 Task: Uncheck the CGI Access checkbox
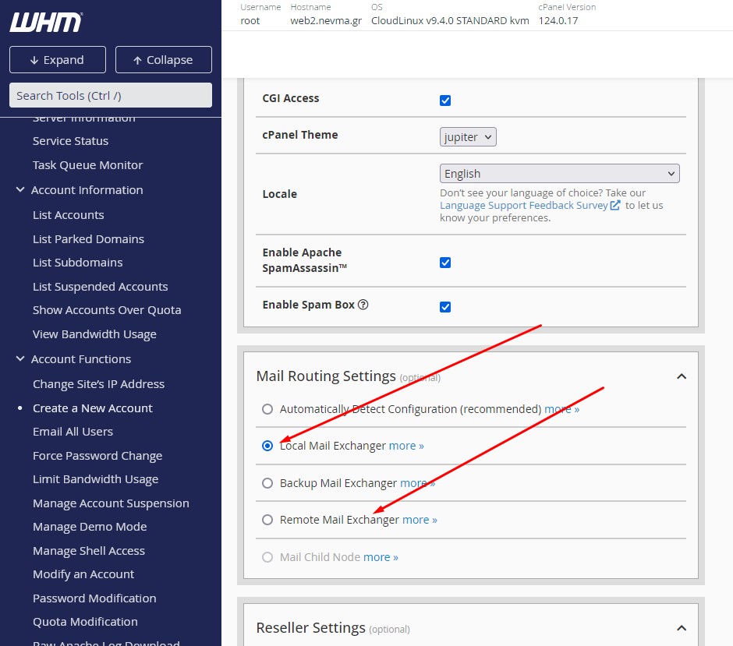445,101
